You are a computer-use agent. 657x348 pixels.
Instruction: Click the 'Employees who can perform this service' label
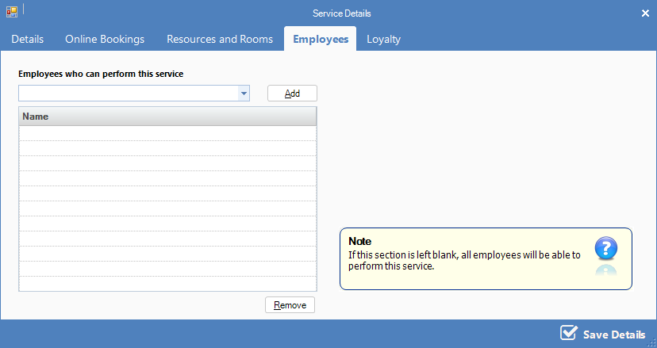101,74
